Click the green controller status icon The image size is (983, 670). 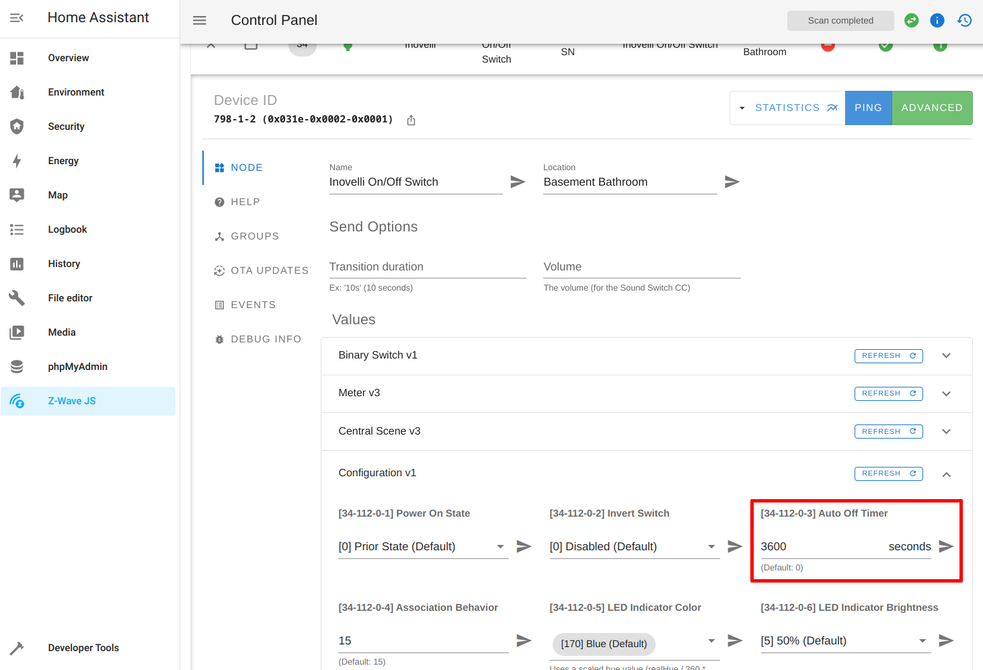click(x=912, y=20)
